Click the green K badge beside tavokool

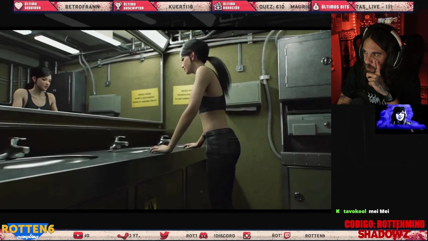tap(338, 211)
